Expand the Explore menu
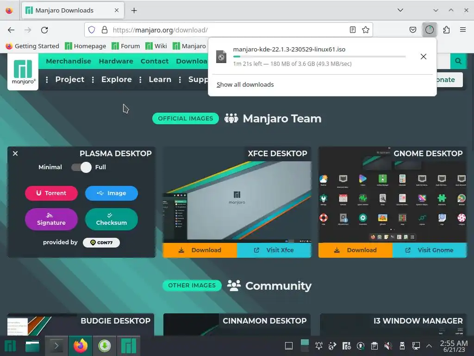Viewport: 474px width, 356px height. pyautogui.click(x=116, y=79)
